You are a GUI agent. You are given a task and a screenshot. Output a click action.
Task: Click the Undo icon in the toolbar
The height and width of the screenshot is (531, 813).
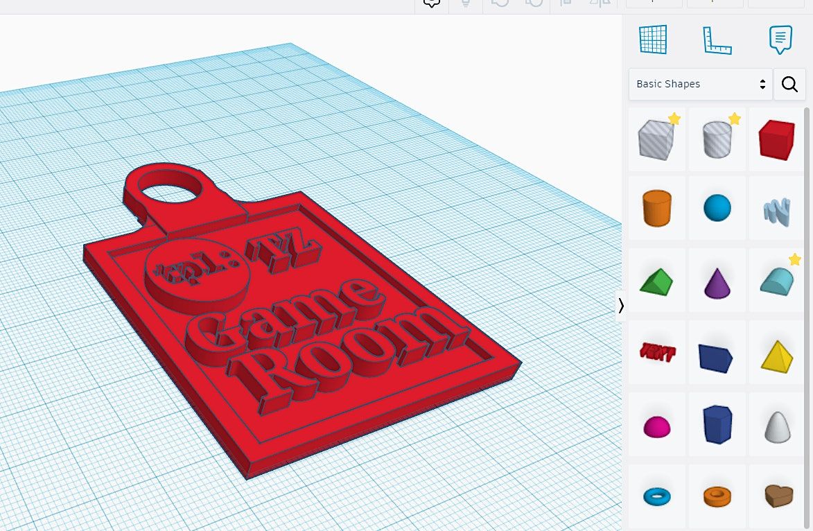pyautogui.click(x=500, y=3)
